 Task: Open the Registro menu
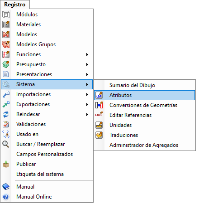15,5
